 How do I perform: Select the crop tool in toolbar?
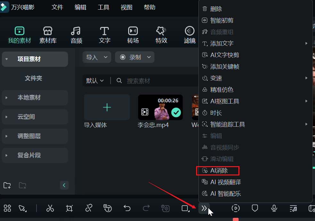point(69,208)
